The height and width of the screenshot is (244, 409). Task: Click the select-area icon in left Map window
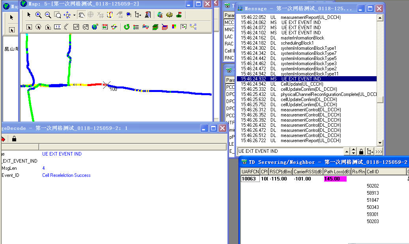click(12, 30)
